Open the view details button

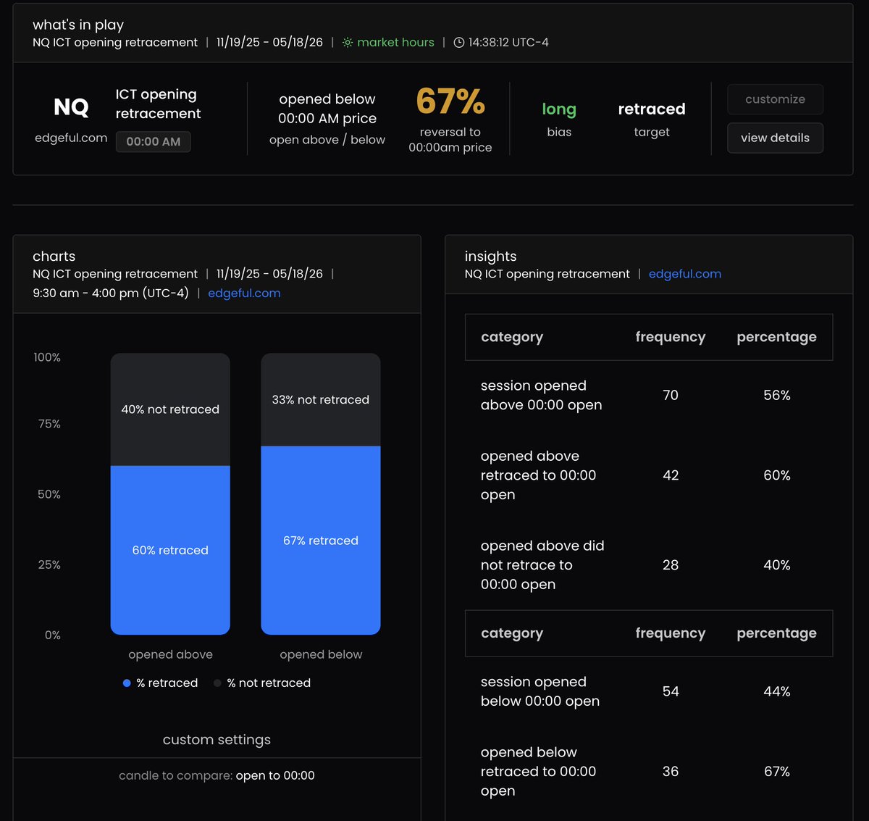pos(775,138)
